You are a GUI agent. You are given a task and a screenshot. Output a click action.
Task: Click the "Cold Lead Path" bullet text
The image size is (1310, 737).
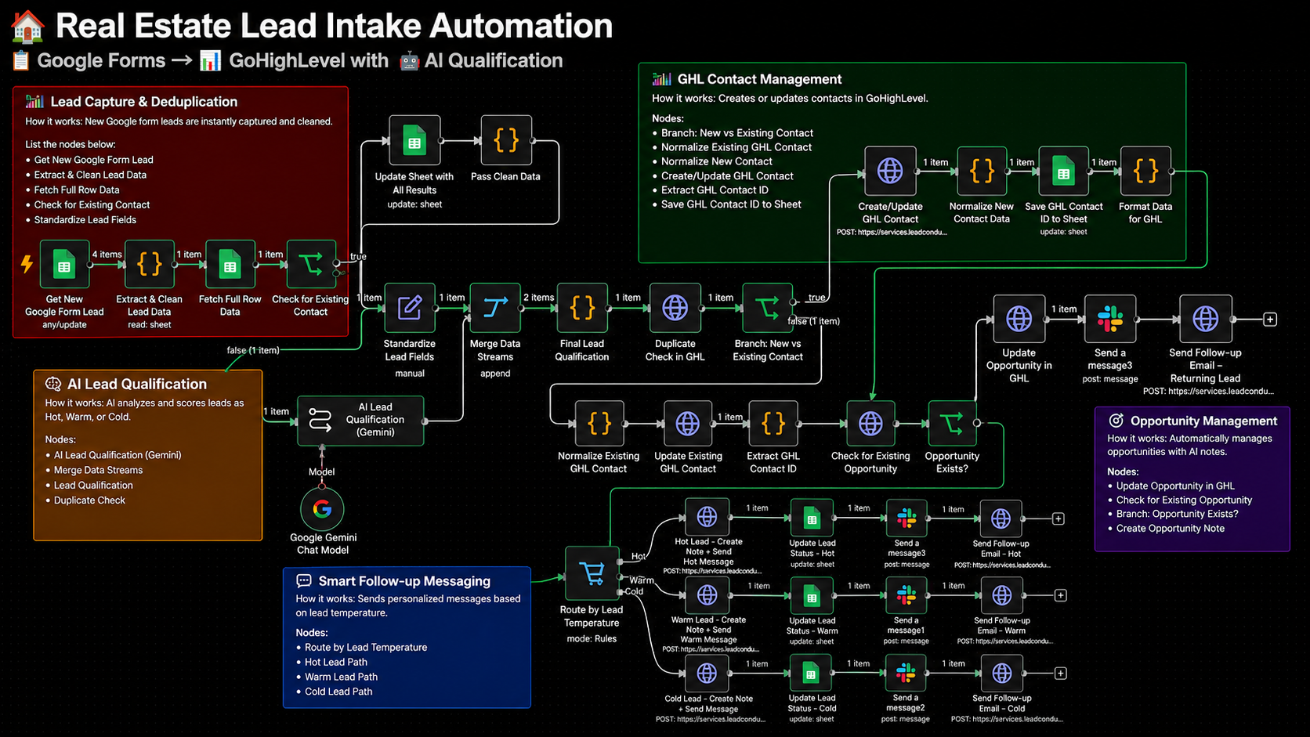(338, 692)
